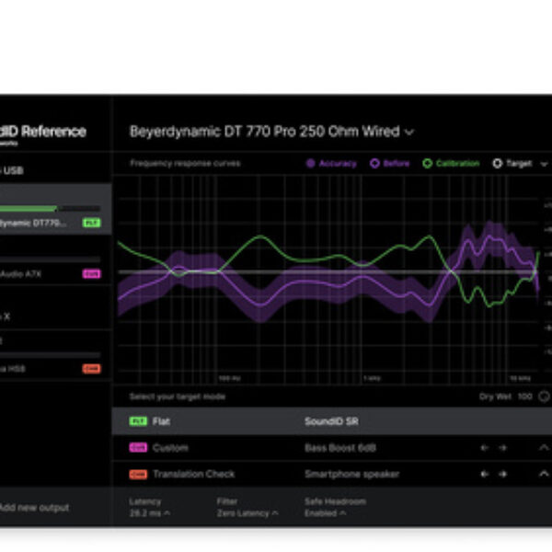Select the Translation Check target mode row

pyautogui.click(x=332, y=474)
